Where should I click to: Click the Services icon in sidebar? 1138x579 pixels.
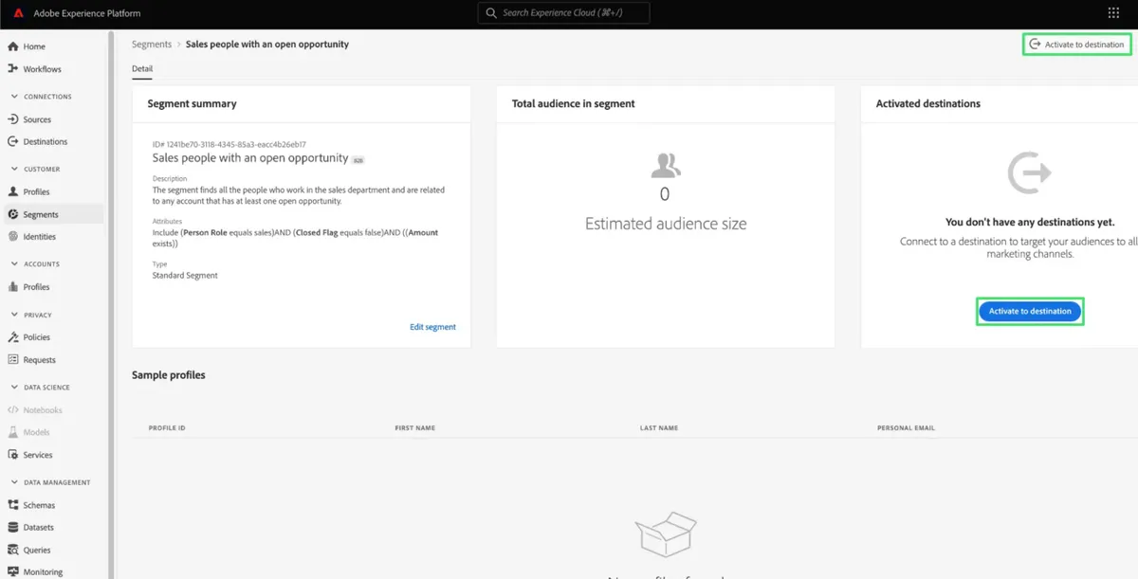[13, 455]
